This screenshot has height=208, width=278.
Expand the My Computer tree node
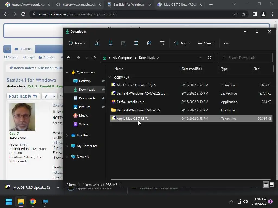67,146
